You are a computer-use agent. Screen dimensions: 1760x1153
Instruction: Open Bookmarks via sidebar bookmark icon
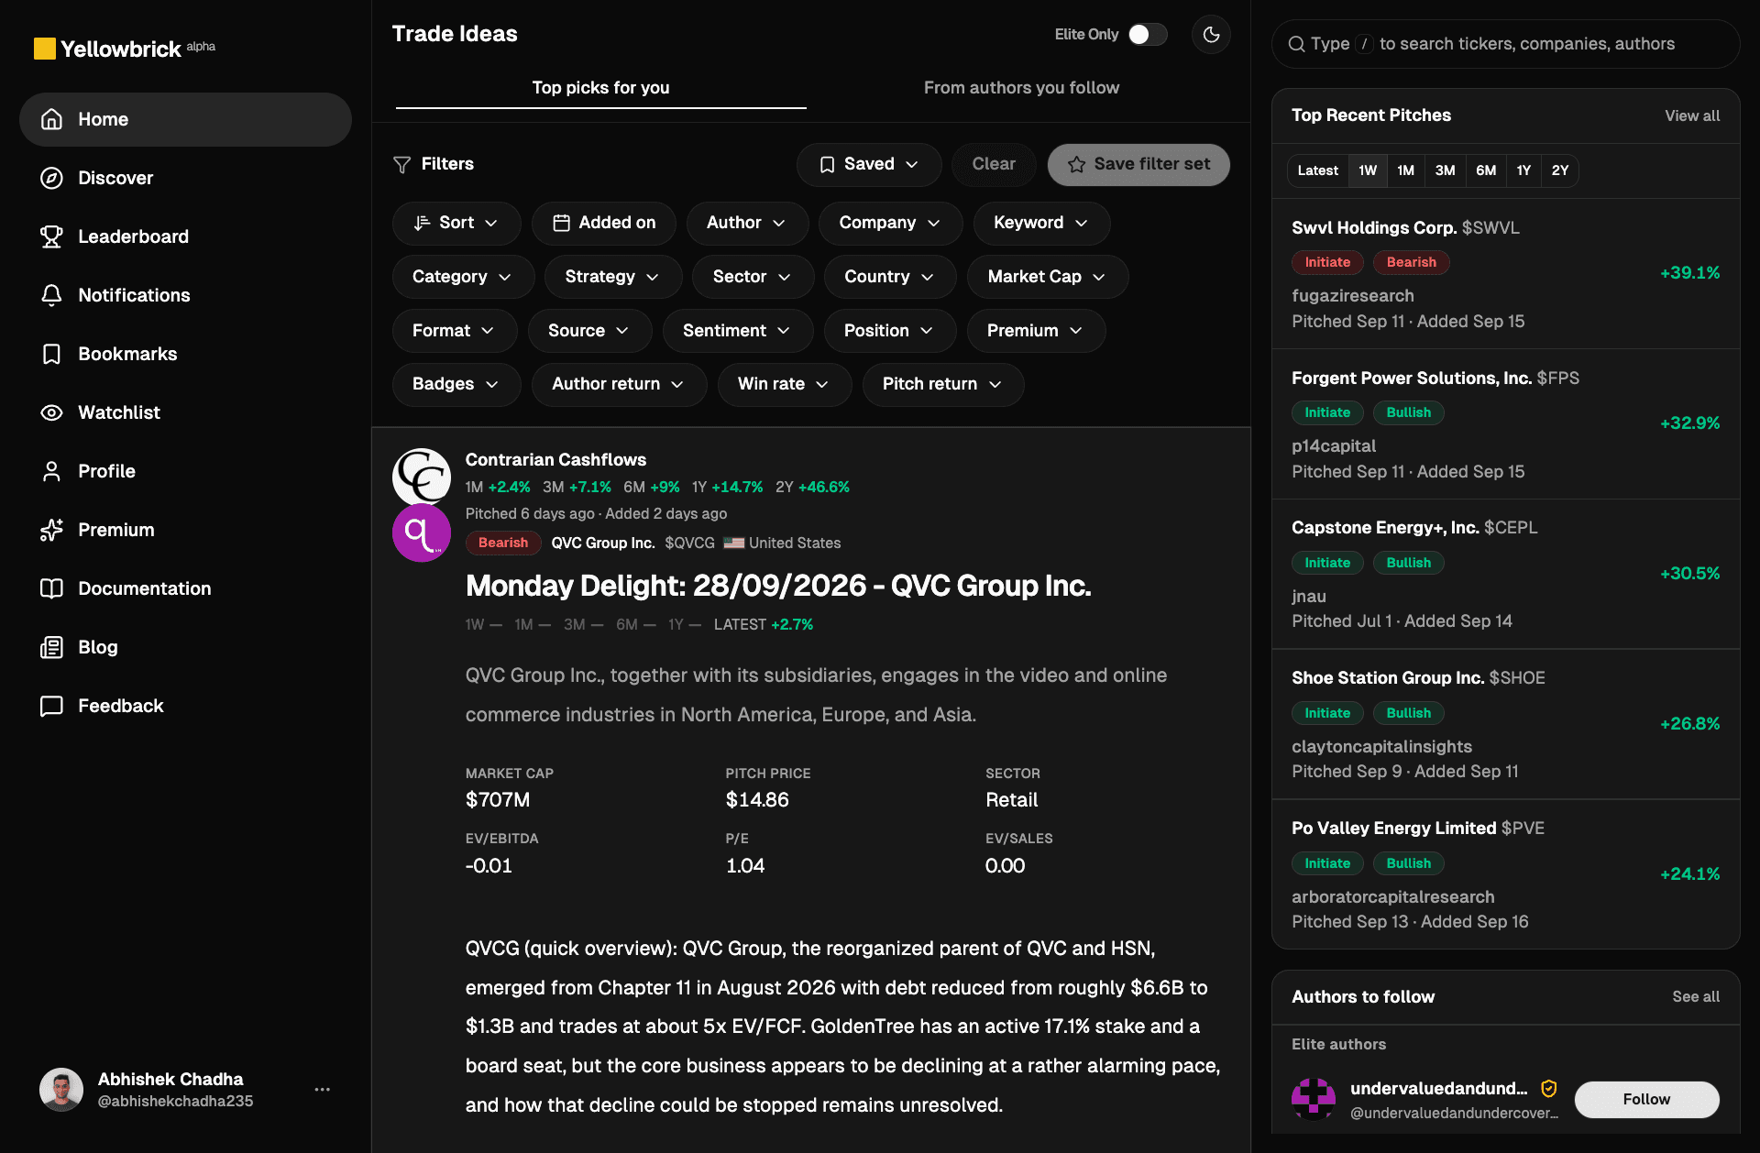point(51,354)
